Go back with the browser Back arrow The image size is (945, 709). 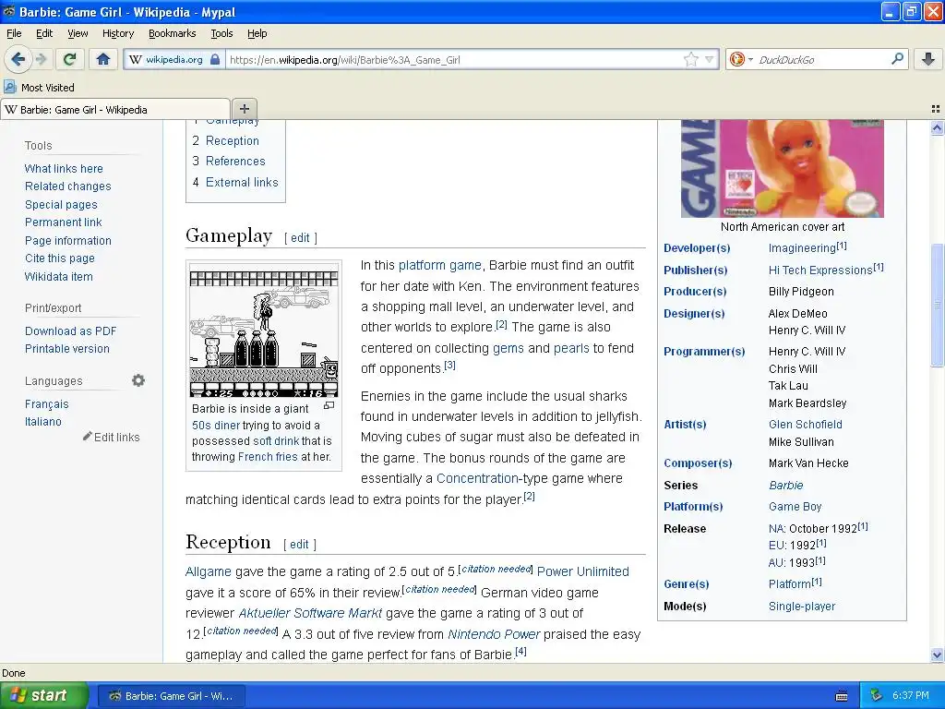pyautogui.click(x=18, y=59)
